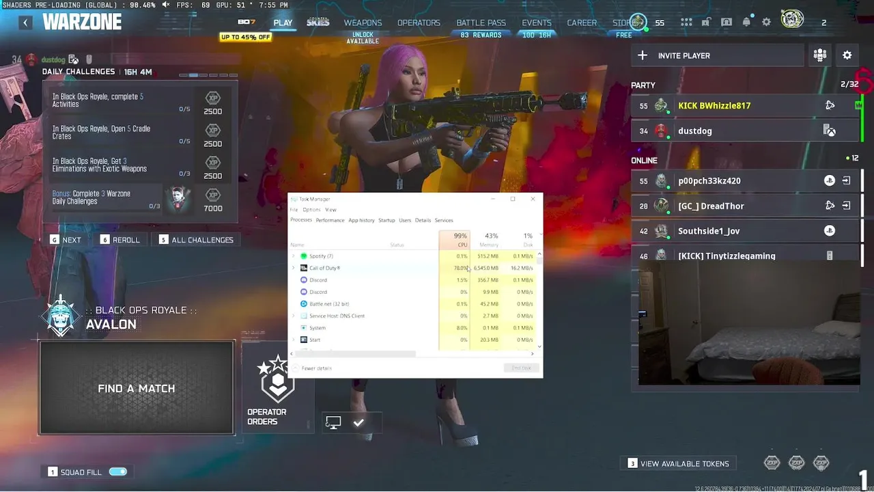
Task: Click the Operator Orders badge icon
Action: [277, 380]
